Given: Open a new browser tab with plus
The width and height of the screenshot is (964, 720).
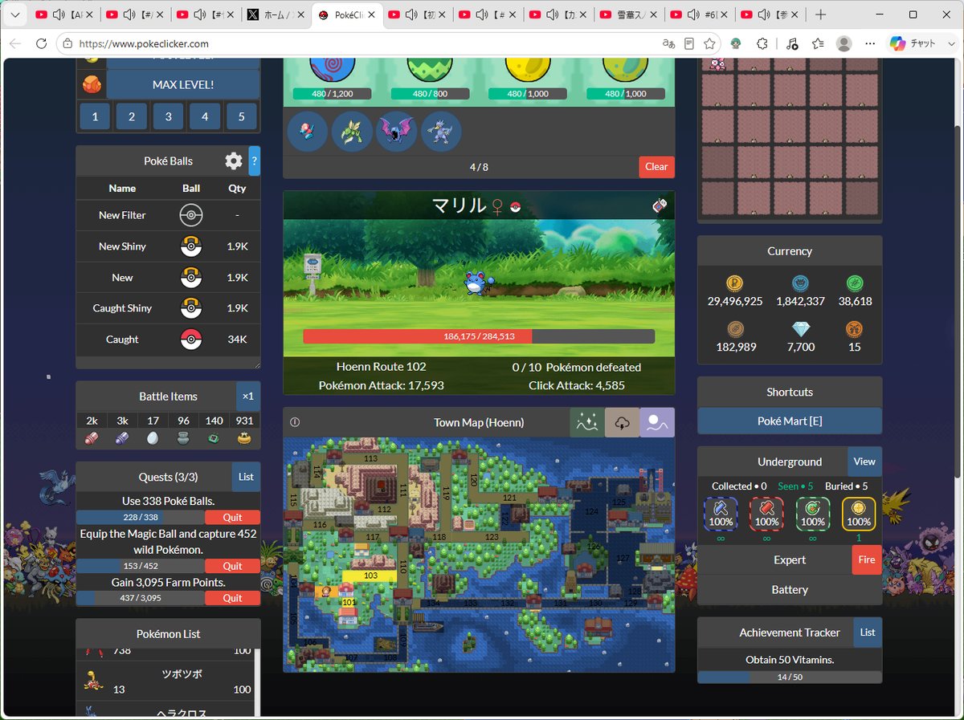Looking at the screenshot, I should 820,14.
